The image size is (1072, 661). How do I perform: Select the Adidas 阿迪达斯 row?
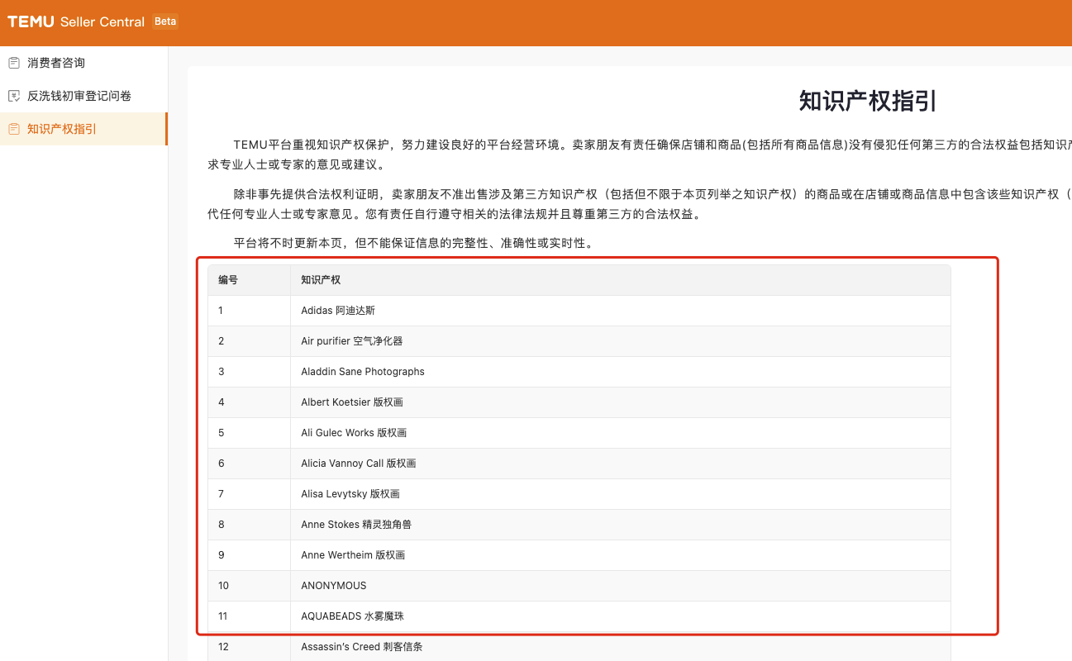(x=579, y=311)
